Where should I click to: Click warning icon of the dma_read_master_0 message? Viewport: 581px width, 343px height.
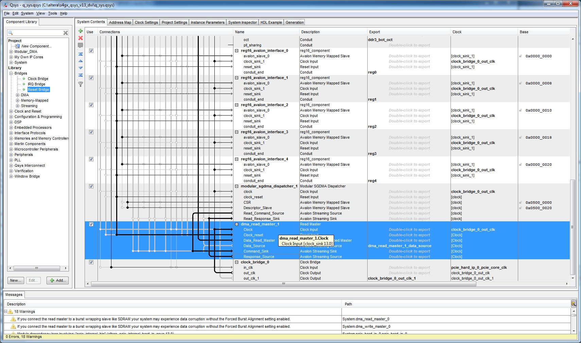(13, 319)
